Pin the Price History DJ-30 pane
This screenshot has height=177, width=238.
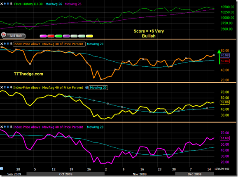click(11, 4)
